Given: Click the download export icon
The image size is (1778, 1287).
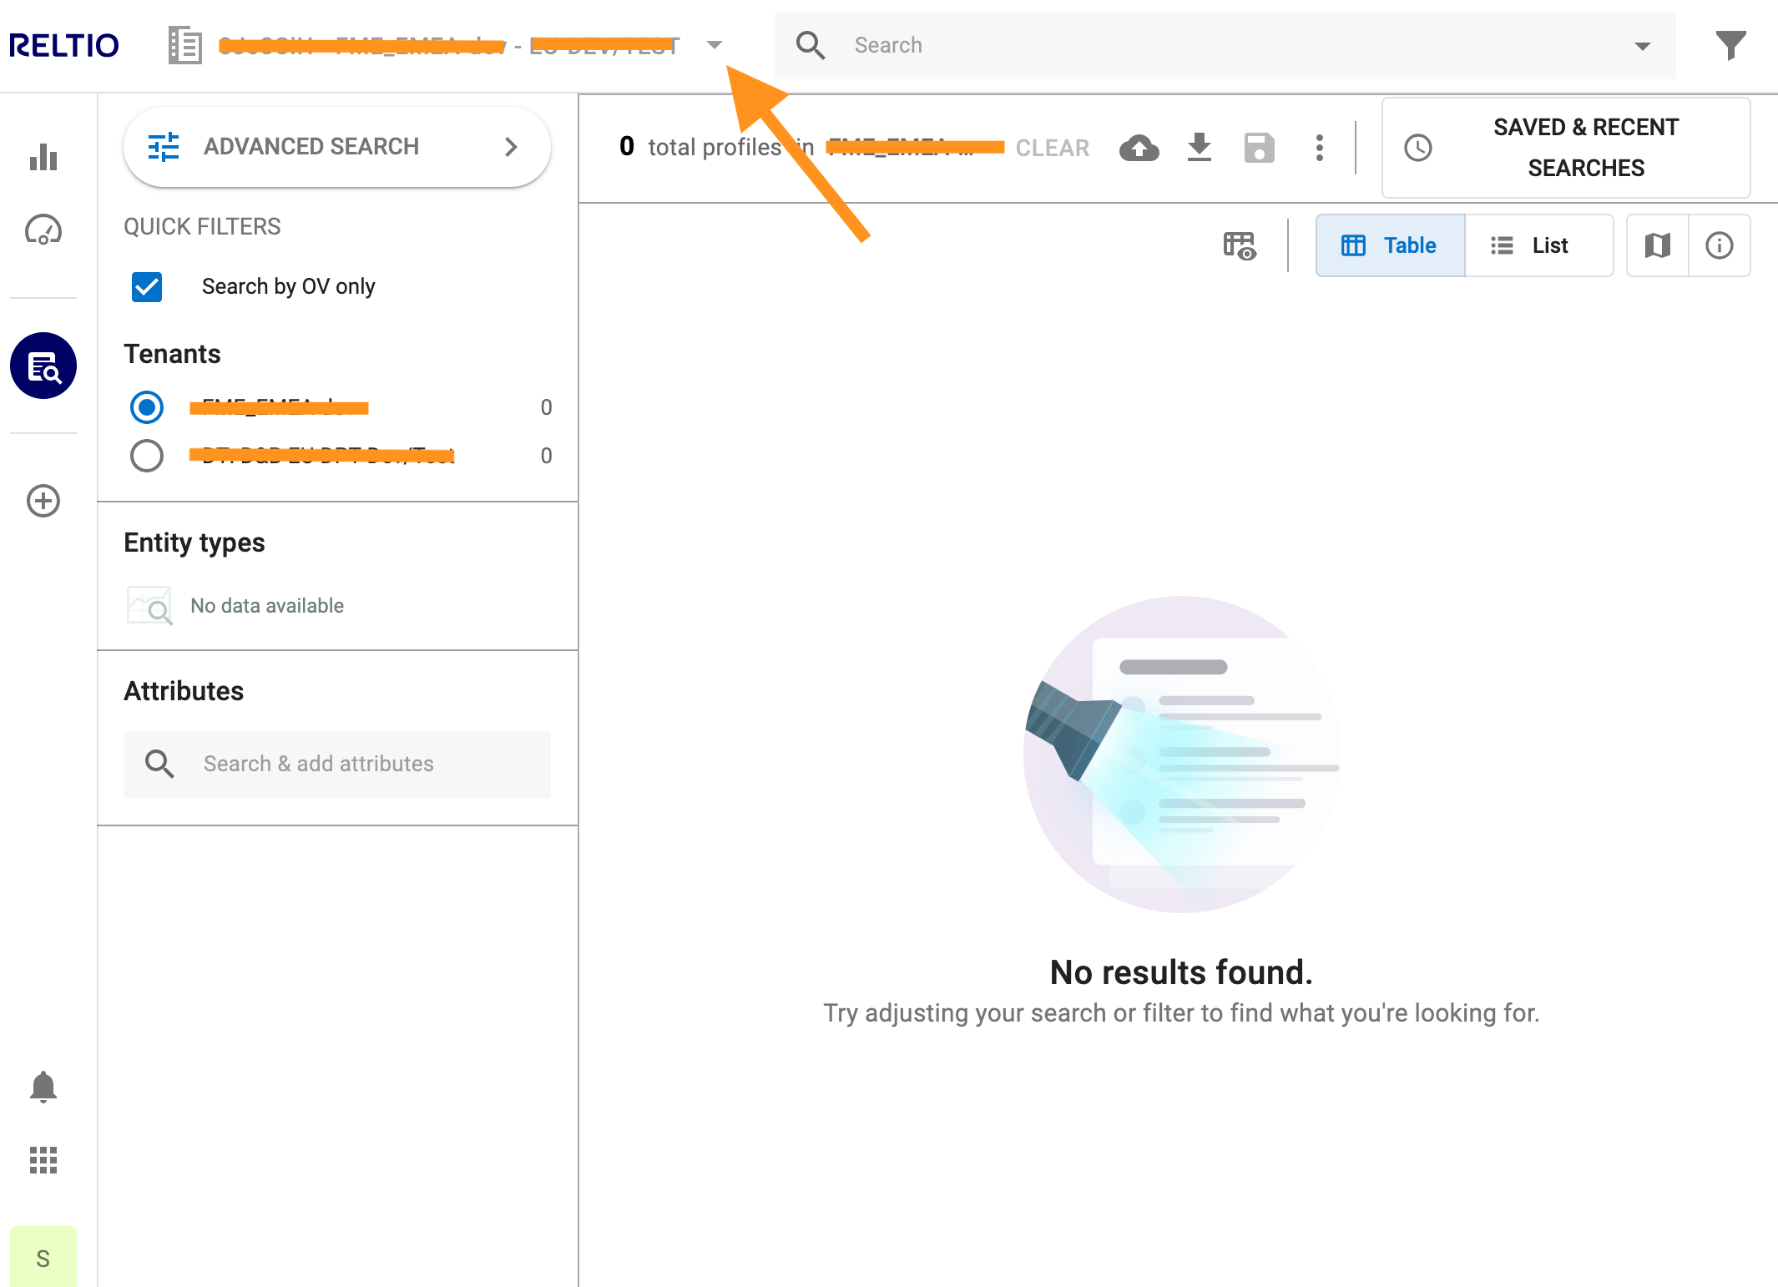Looking at the screenshot, I should [1199, 148].
